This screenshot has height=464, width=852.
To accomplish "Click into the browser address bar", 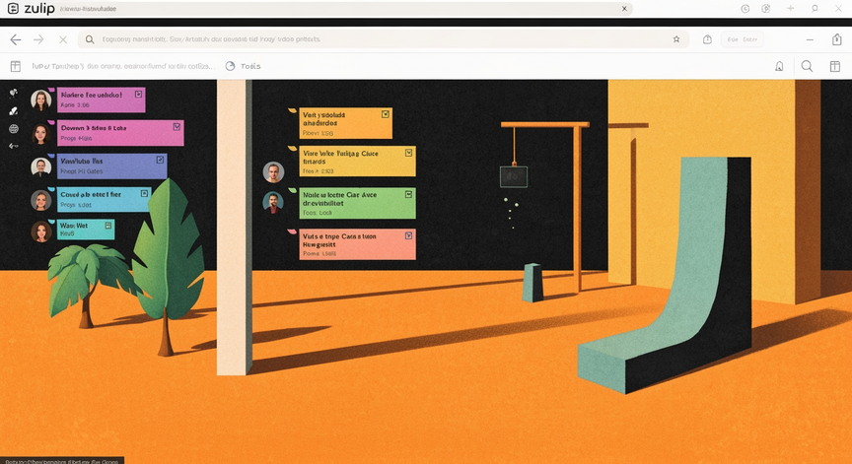I will pyautogui.click(x=383, y=39).
